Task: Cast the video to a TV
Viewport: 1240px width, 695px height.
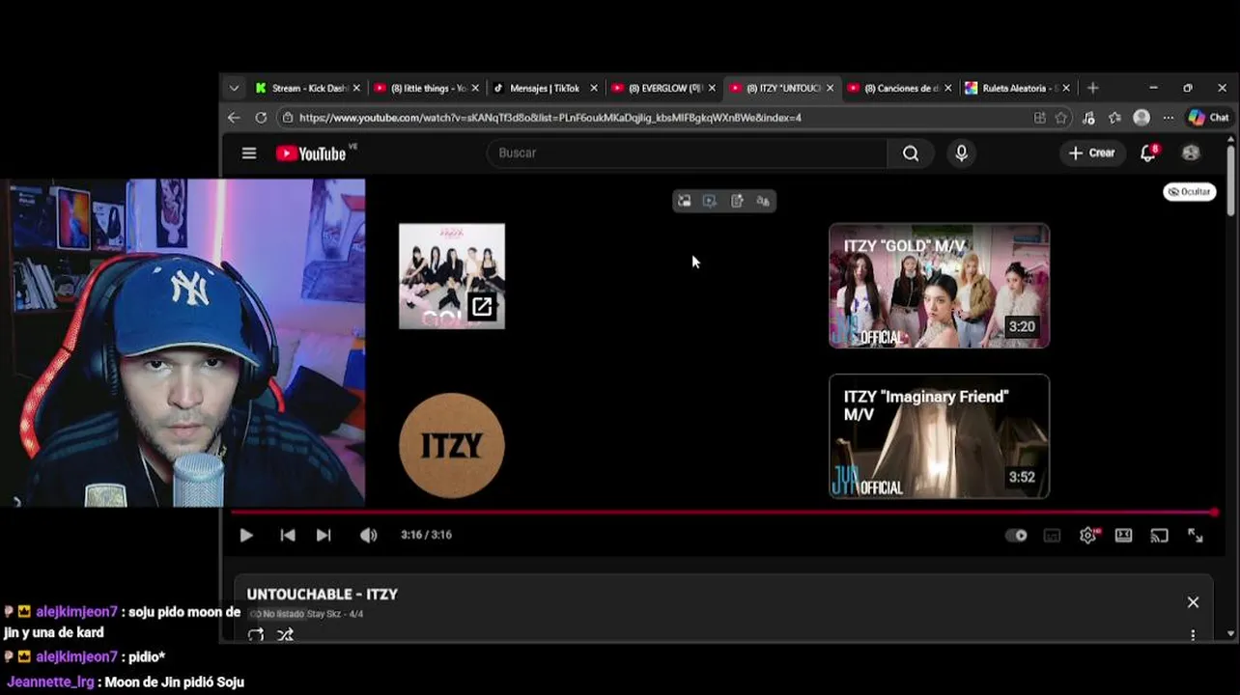Action: 1160,536
